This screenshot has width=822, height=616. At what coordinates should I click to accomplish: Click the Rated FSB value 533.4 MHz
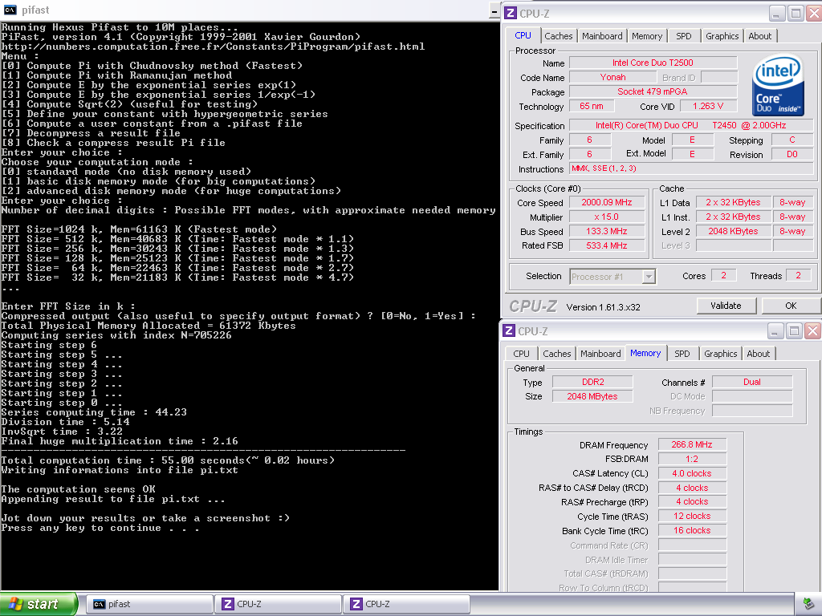(607, 245)
